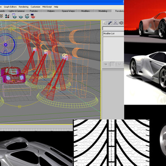Open the Material Editor four-spheres icon
This screenshot has height=166, width=166.
(7, 16)
